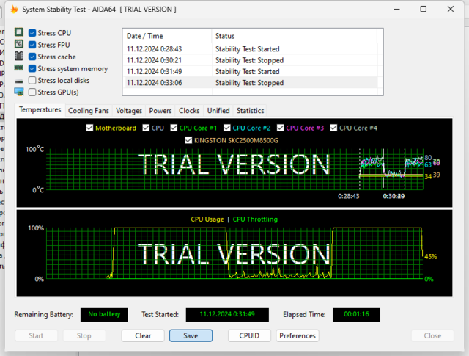Toggle the CPU temperature checkbox in graph
This screenshot has width=469, height=356.
point(146,128)
